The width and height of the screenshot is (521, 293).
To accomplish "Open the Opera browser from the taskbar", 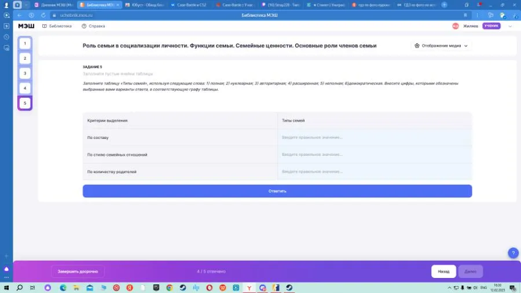I will coord(210,288).
